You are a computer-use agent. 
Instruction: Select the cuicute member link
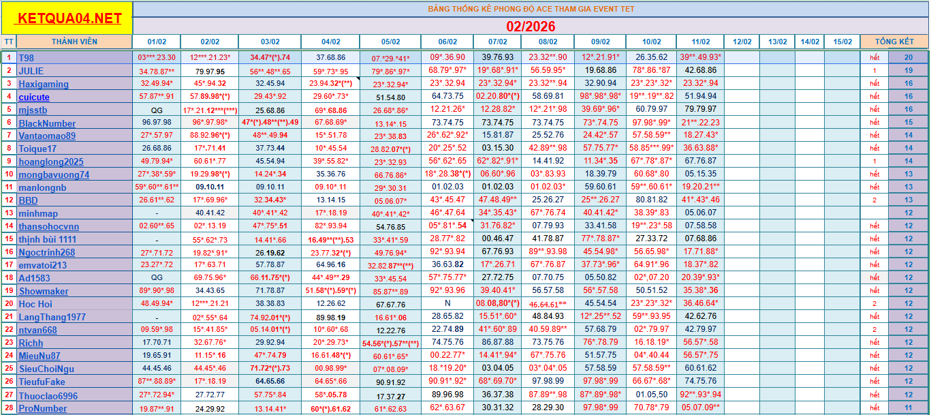(34, 97)
